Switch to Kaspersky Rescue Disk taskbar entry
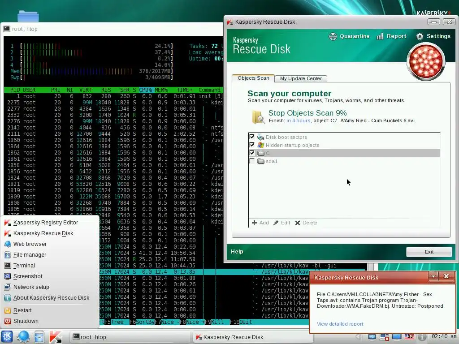Screen dimensions: 459x344 point(252,337)
